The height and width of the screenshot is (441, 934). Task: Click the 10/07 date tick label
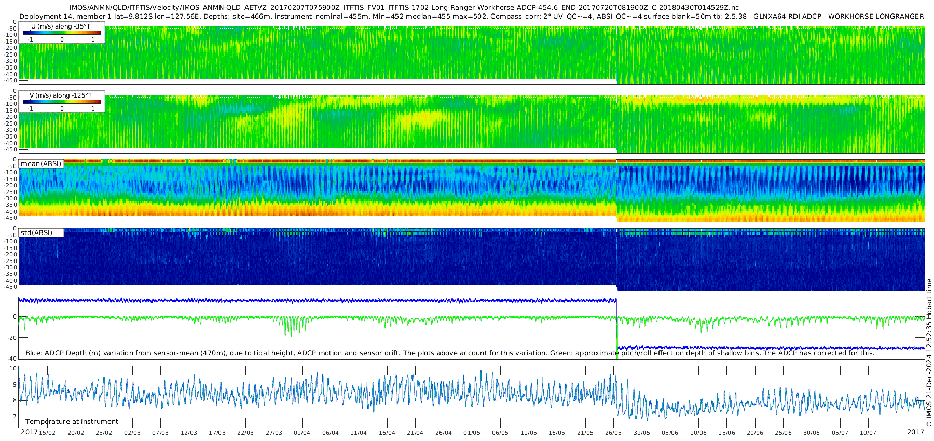(x=868, y=433)
